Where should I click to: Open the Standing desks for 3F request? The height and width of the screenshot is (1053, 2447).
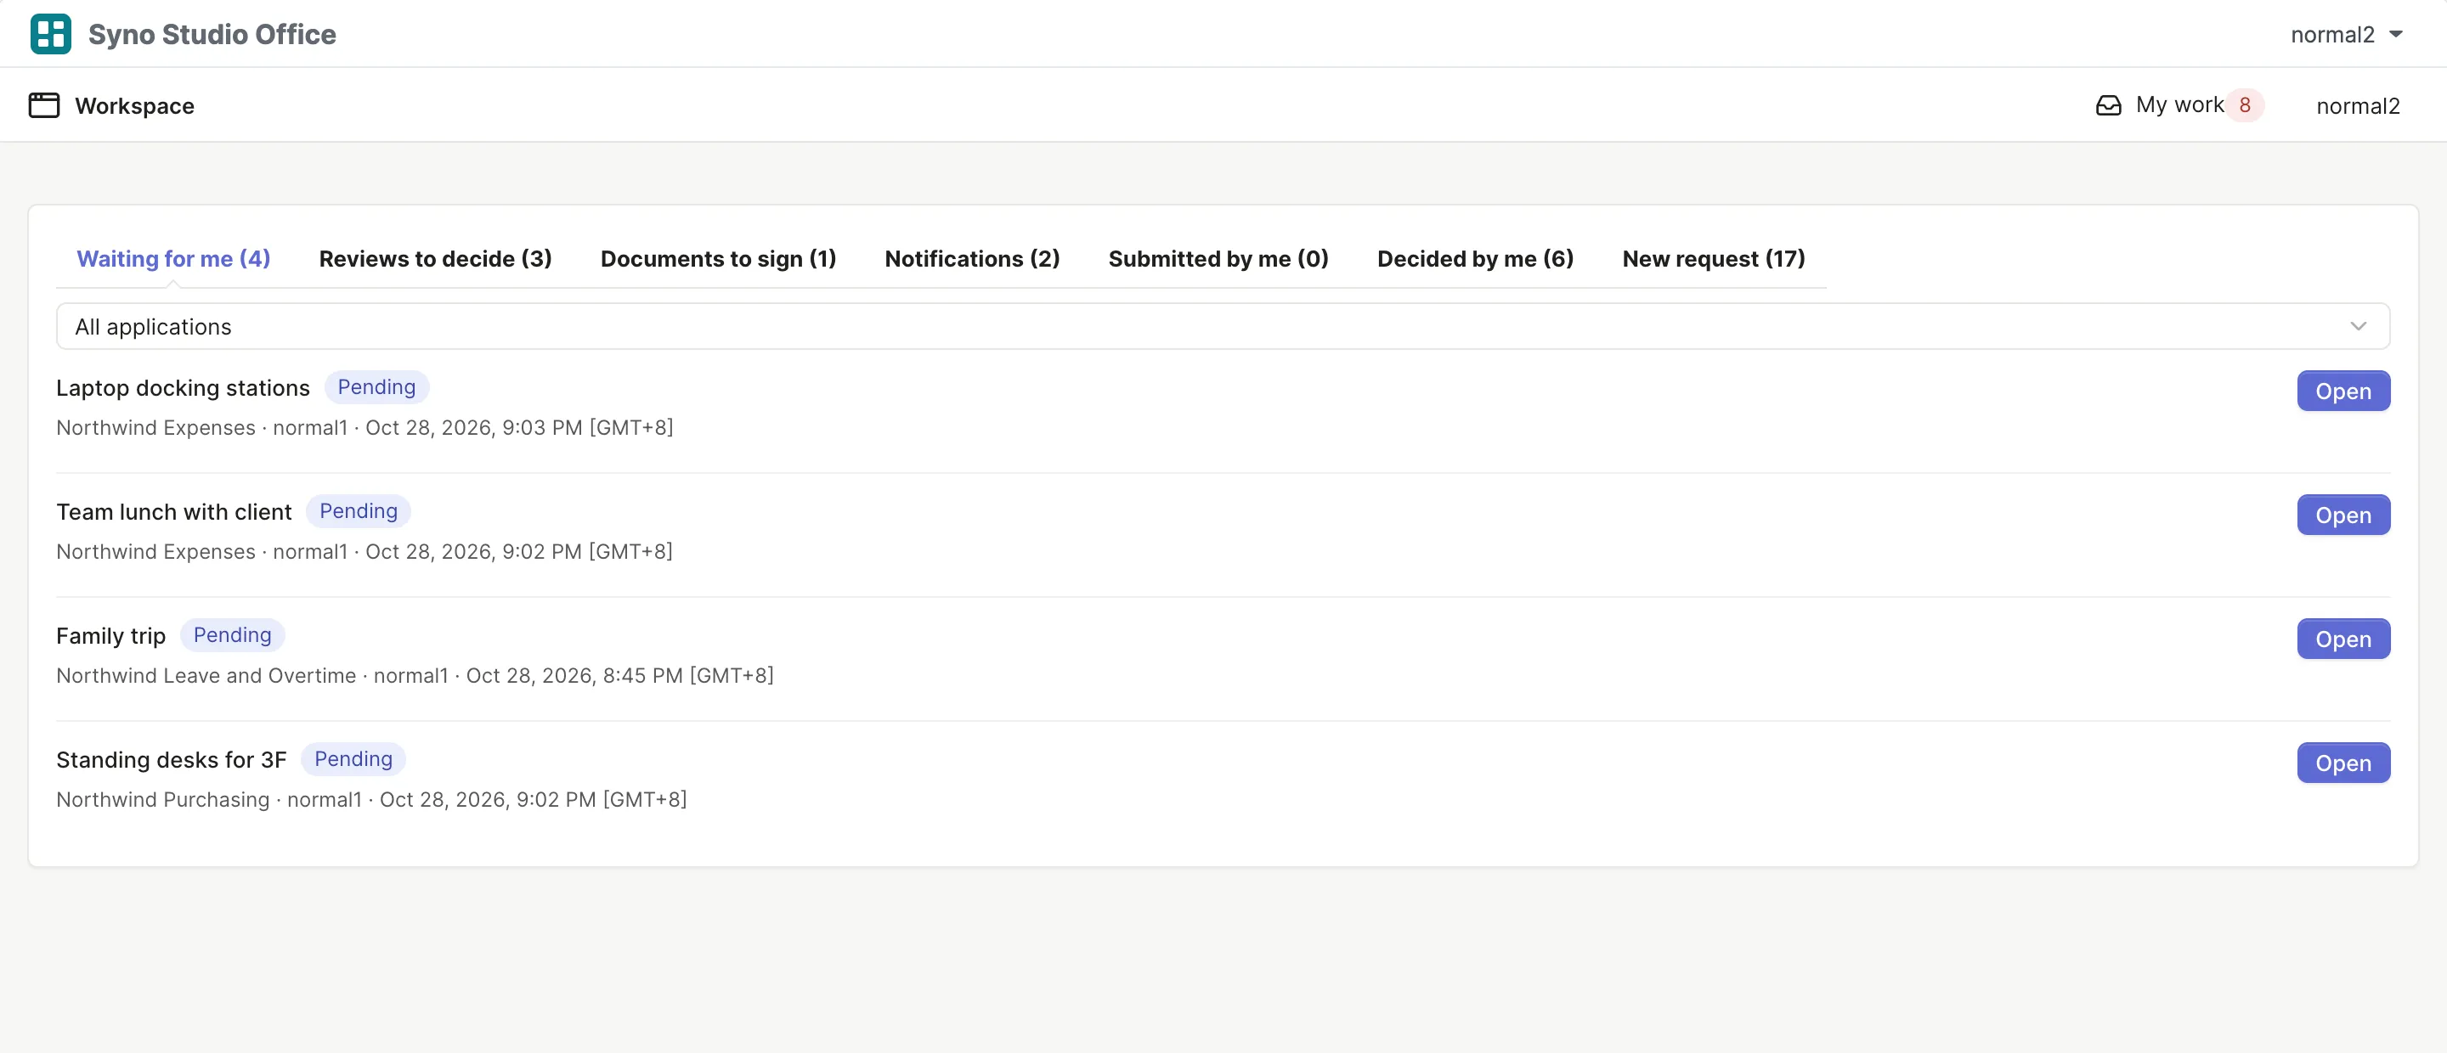2342,763
